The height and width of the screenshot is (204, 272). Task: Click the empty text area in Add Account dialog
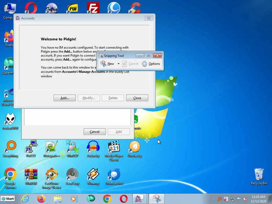click(x=78, y=117)
